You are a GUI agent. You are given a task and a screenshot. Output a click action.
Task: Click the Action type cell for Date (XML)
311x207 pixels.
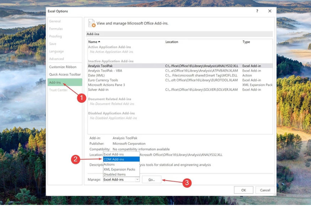247,75
